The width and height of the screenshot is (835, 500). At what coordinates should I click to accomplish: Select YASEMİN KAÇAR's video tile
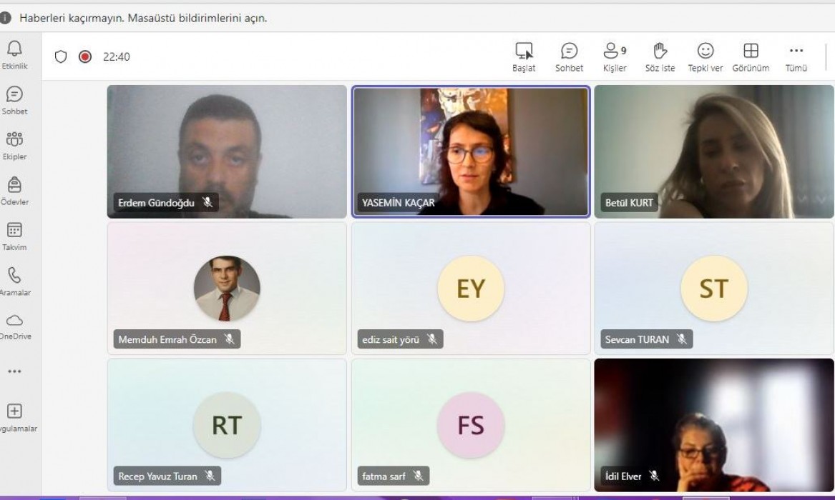point(471,151)
